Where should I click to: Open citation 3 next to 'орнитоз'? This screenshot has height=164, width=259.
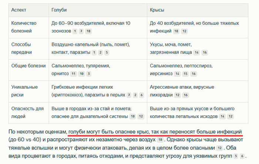coord(89,74)
